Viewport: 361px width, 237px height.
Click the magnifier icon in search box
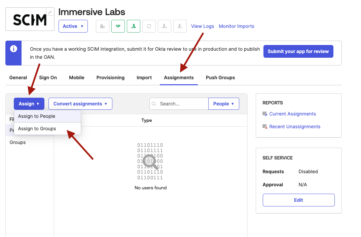point(154,104)
